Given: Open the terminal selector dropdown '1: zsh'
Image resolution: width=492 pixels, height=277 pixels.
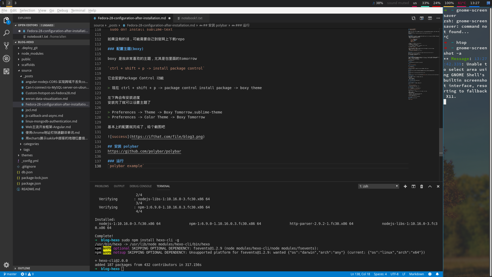Looking at the screenshot, I should 378,186.
